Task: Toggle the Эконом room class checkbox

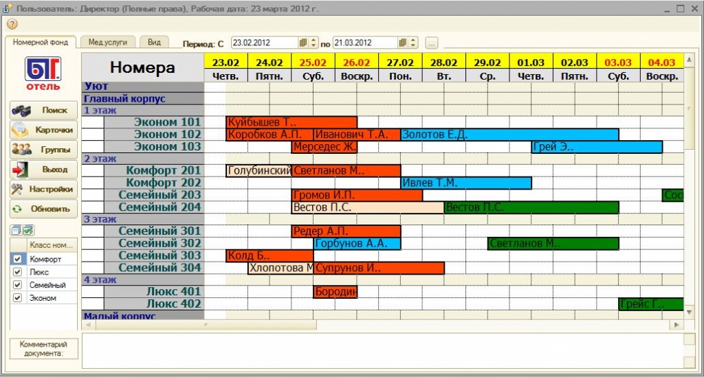Action: pos(17,298)
